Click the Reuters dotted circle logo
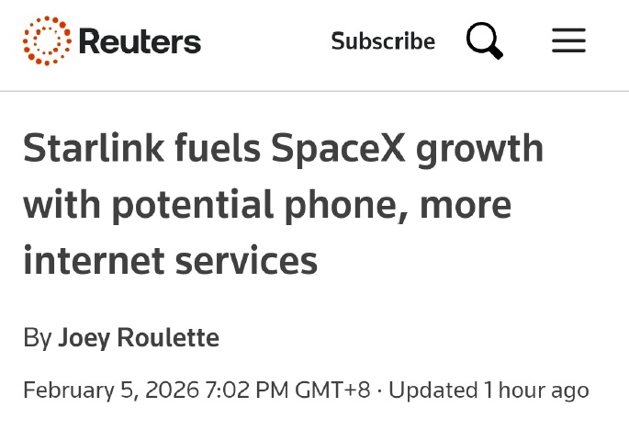The image size is (629, 430). (x=47, y=41)
